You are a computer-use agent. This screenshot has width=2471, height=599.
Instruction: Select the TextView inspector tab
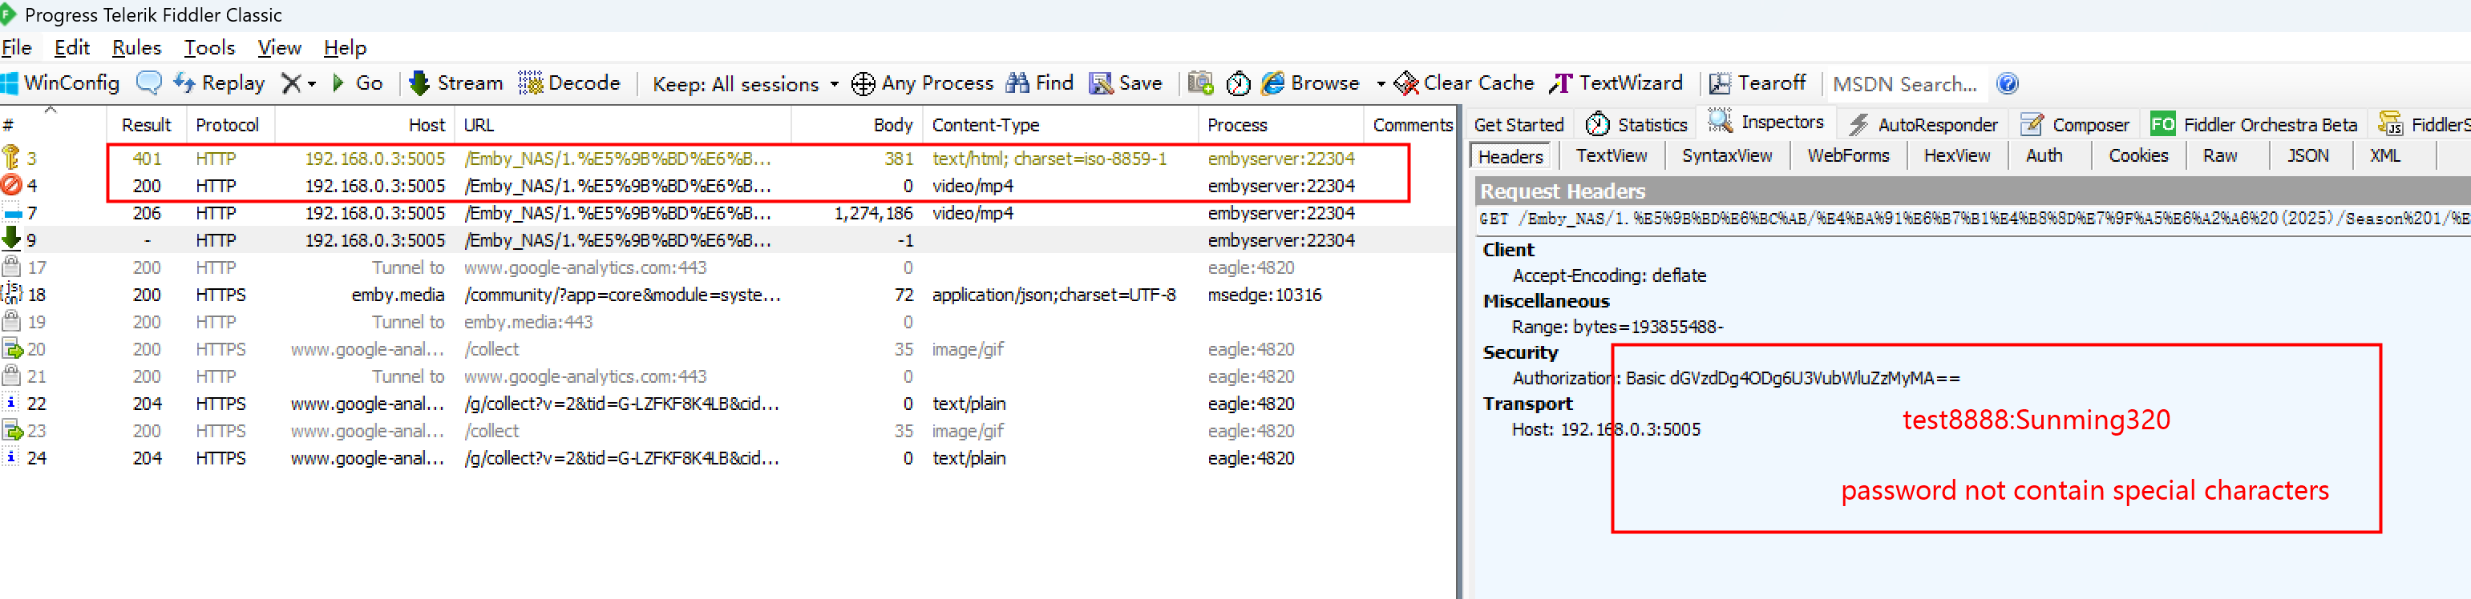pos(1612,156)
